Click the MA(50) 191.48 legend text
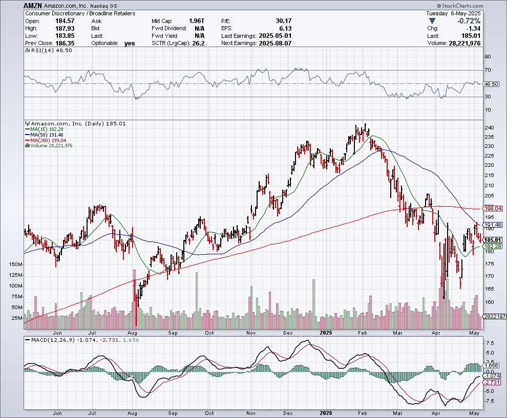The image size is (507, 418). coord(47,135)
